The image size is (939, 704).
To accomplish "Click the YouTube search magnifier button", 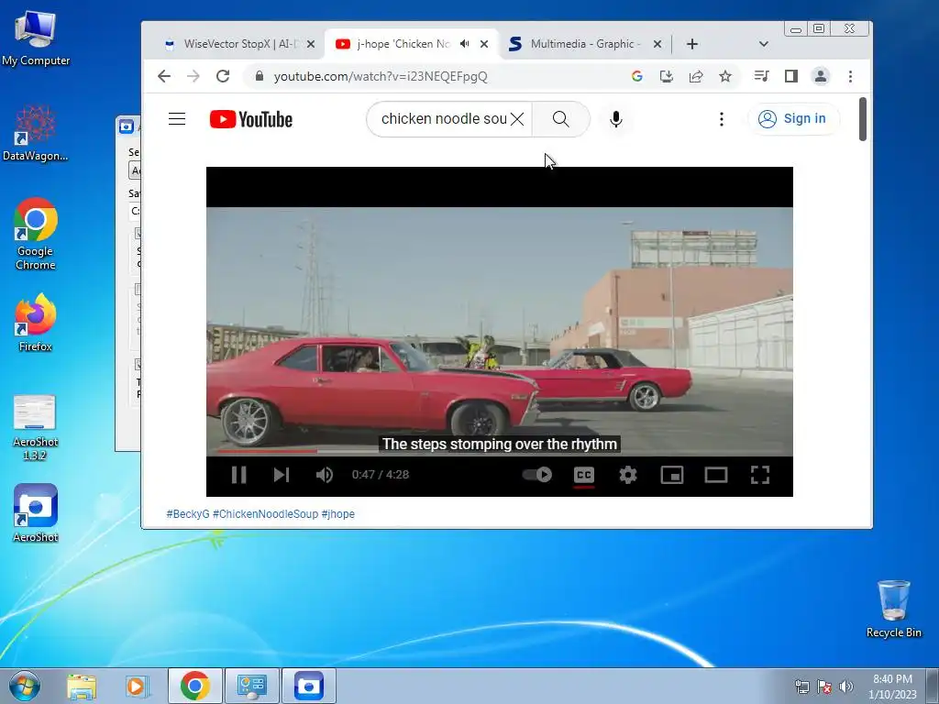I will (561, 119).
